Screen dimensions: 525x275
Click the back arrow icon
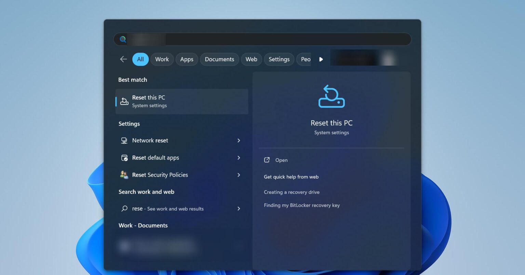123,59
